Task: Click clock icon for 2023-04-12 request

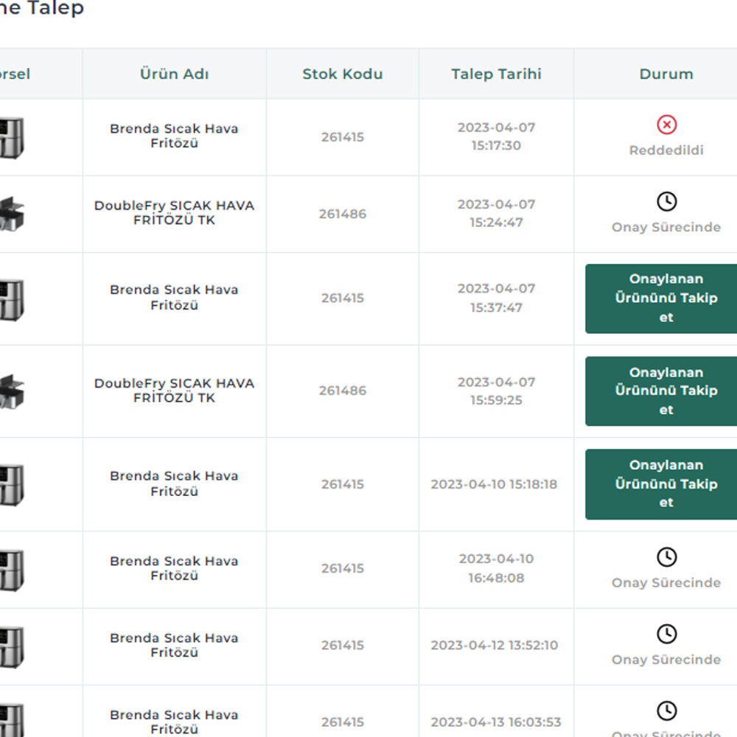Action: click(x=666, y=634)
